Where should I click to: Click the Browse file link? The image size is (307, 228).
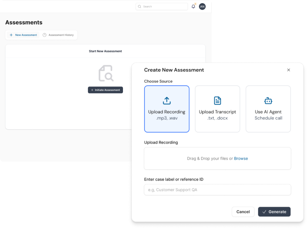tap(241, 158)
